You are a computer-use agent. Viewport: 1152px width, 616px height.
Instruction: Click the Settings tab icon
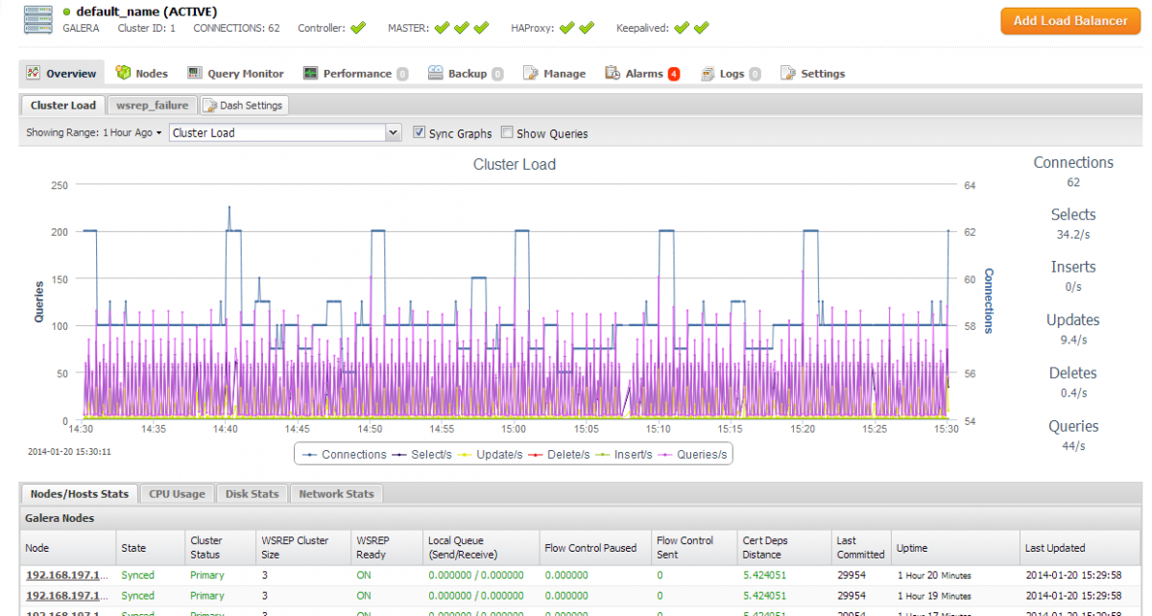click(x=788, y=73)
